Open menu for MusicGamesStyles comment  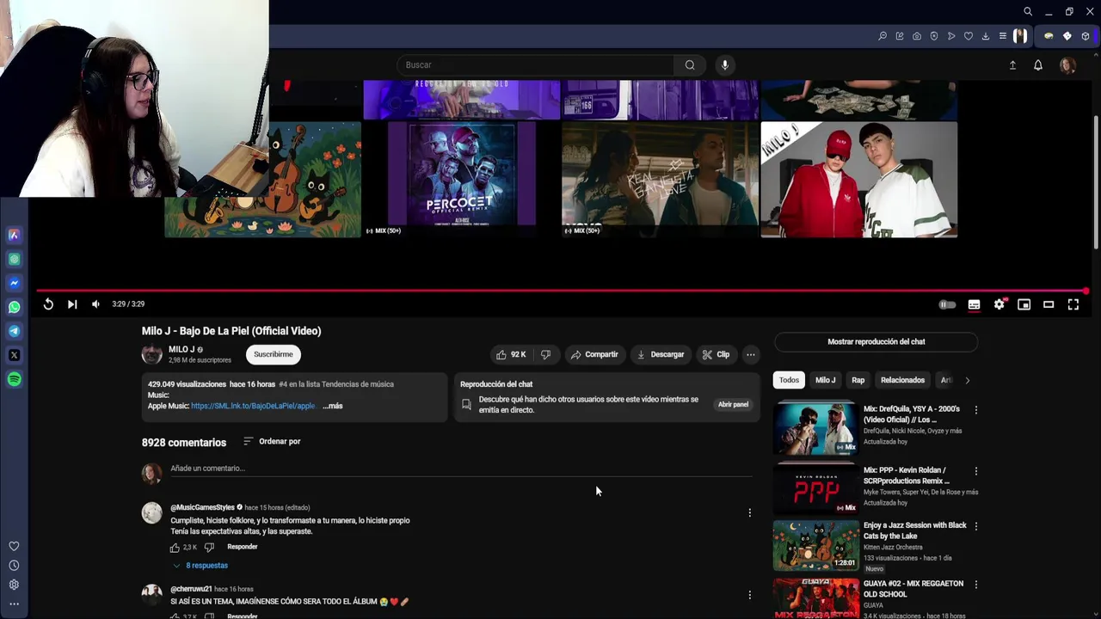(x=749, y=513)
